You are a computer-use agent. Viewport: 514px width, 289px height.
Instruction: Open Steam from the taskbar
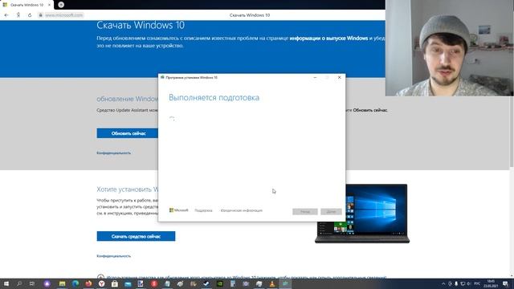(x=206, y=283)
